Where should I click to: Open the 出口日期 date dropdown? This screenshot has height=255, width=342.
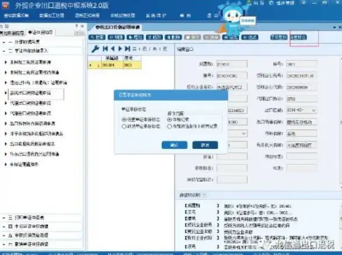(313, 110)
